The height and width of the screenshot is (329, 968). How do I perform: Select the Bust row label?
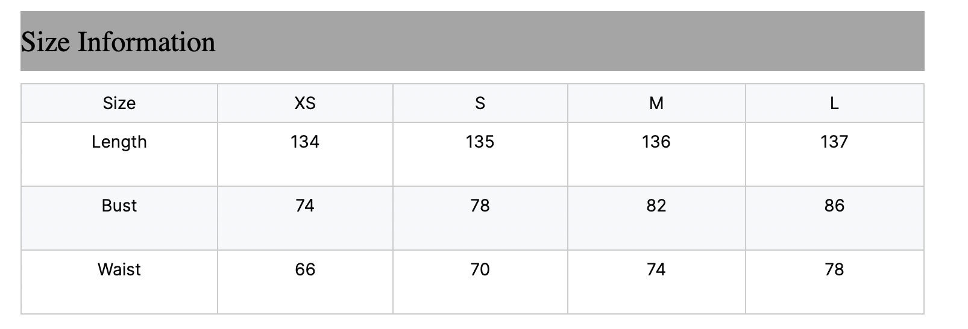[119, 205]
